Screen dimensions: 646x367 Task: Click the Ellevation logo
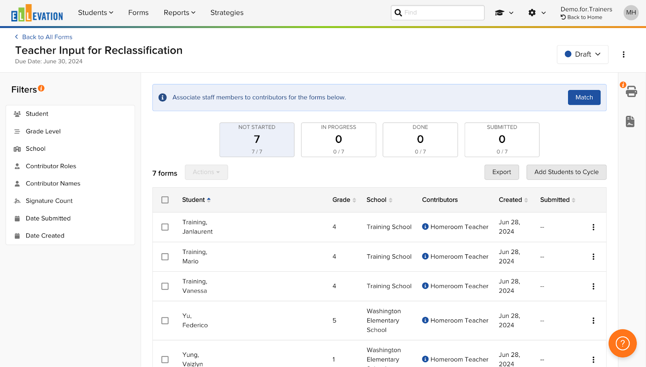pos(37,13)
